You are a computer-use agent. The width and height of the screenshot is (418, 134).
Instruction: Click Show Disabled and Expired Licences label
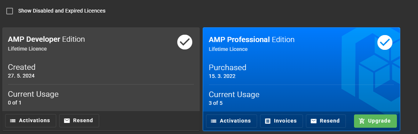pos(62,11)
